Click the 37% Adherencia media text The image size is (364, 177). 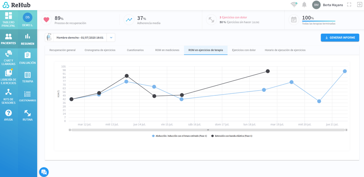click(x=148, y=20)
